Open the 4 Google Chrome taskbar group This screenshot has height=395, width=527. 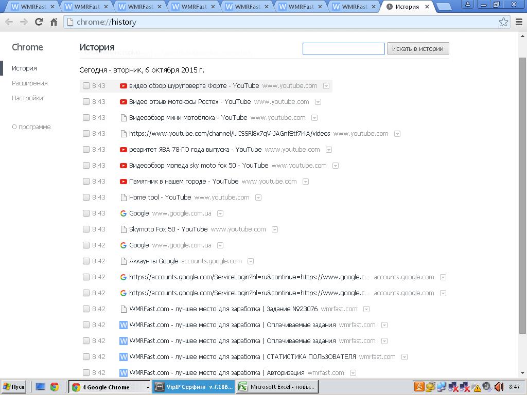(110, 387)
